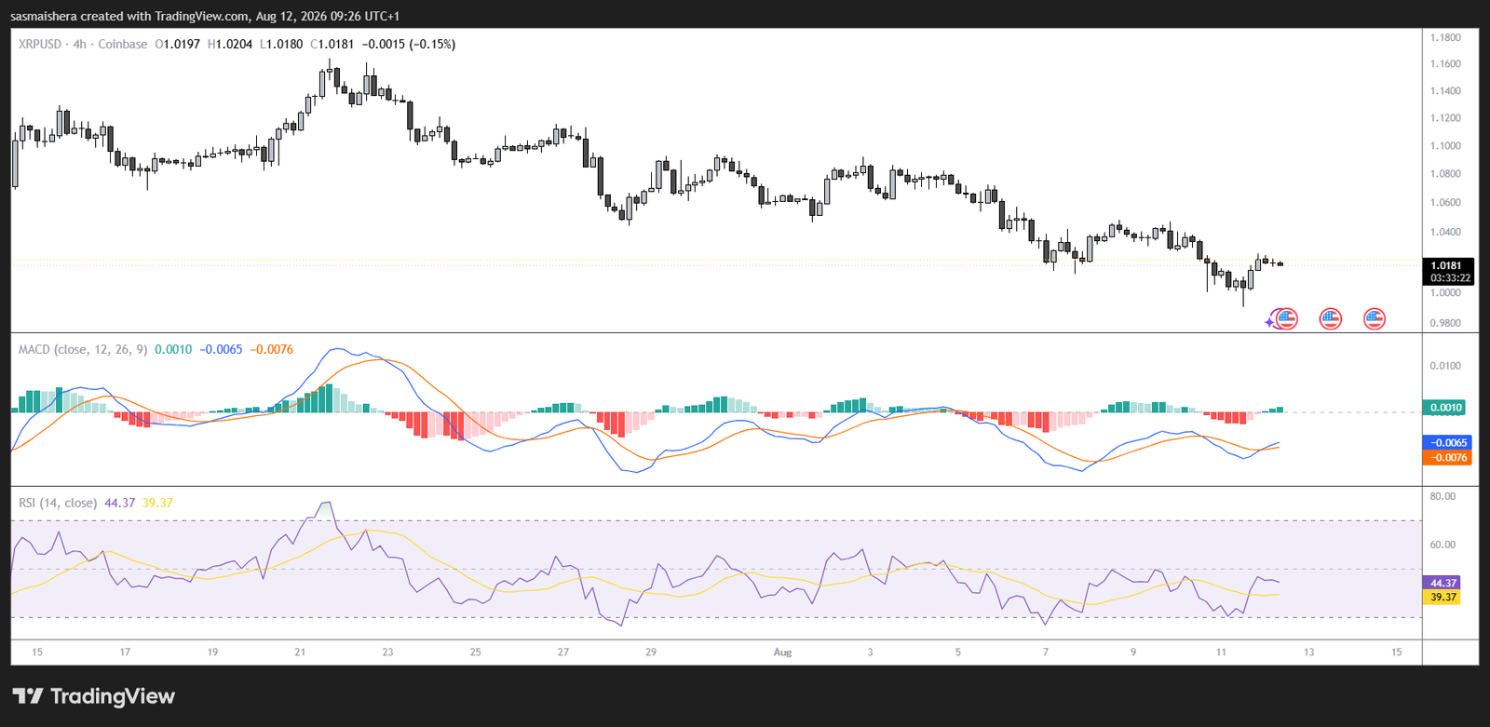Click the Aug label on the time axis

782,652
